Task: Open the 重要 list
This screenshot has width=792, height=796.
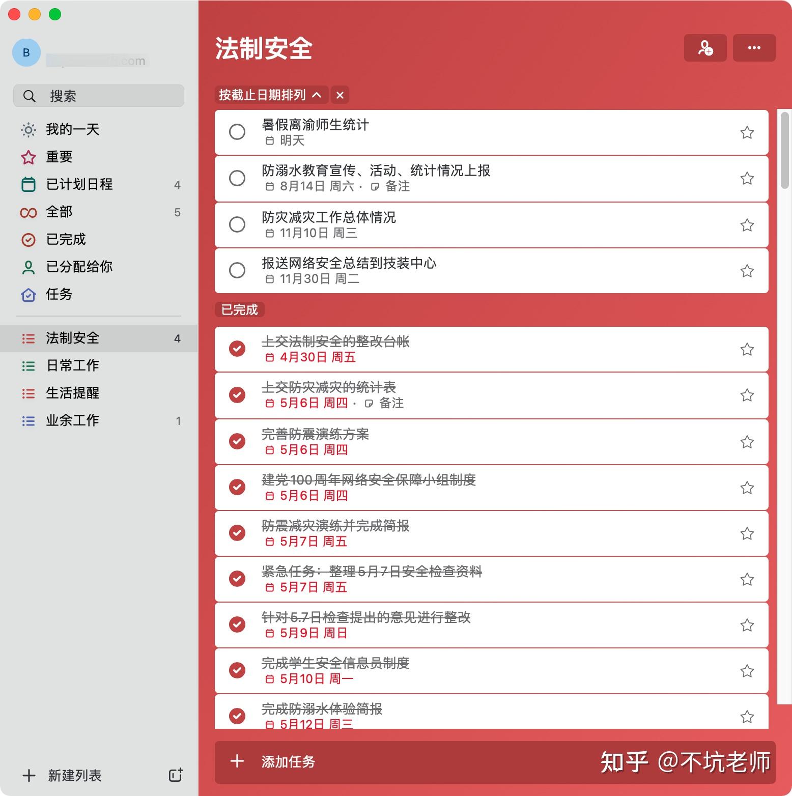Action: pyautogui.click(x=99, y=157)
